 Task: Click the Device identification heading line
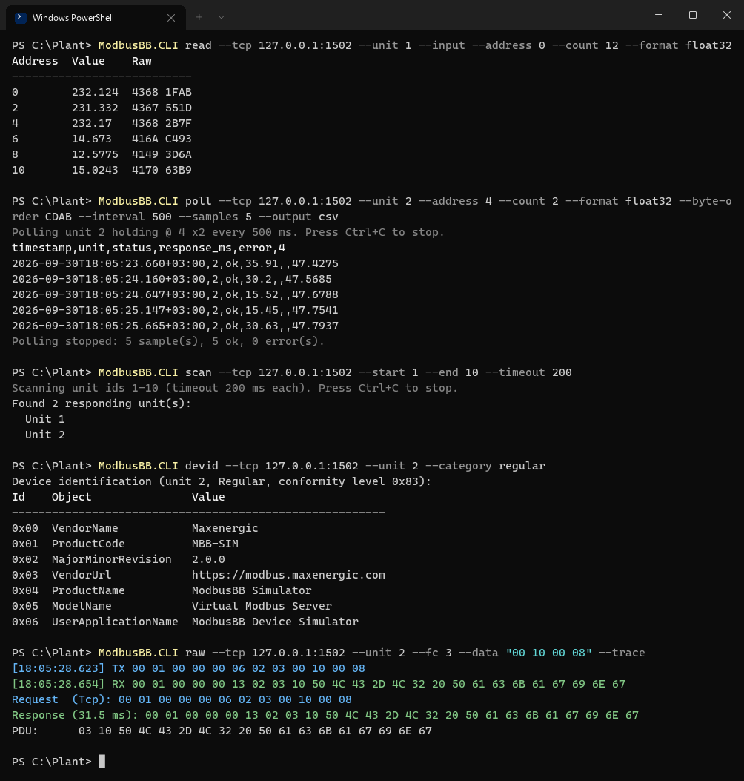click(222, 481)
